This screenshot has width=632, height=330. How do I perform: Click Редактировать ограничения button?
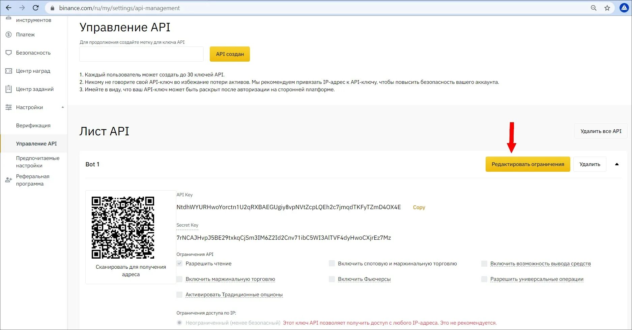528,164
